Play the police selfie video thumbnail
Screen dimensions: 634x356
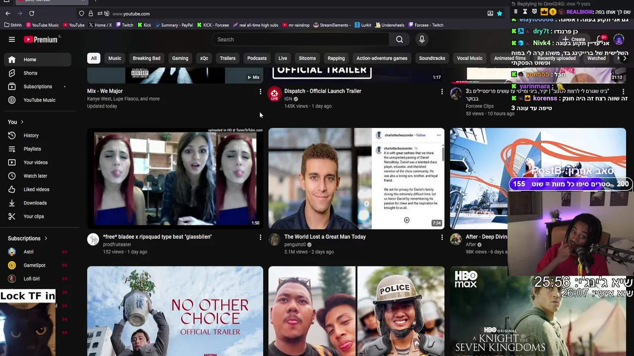pyautogui.click(x=357, y=311)
